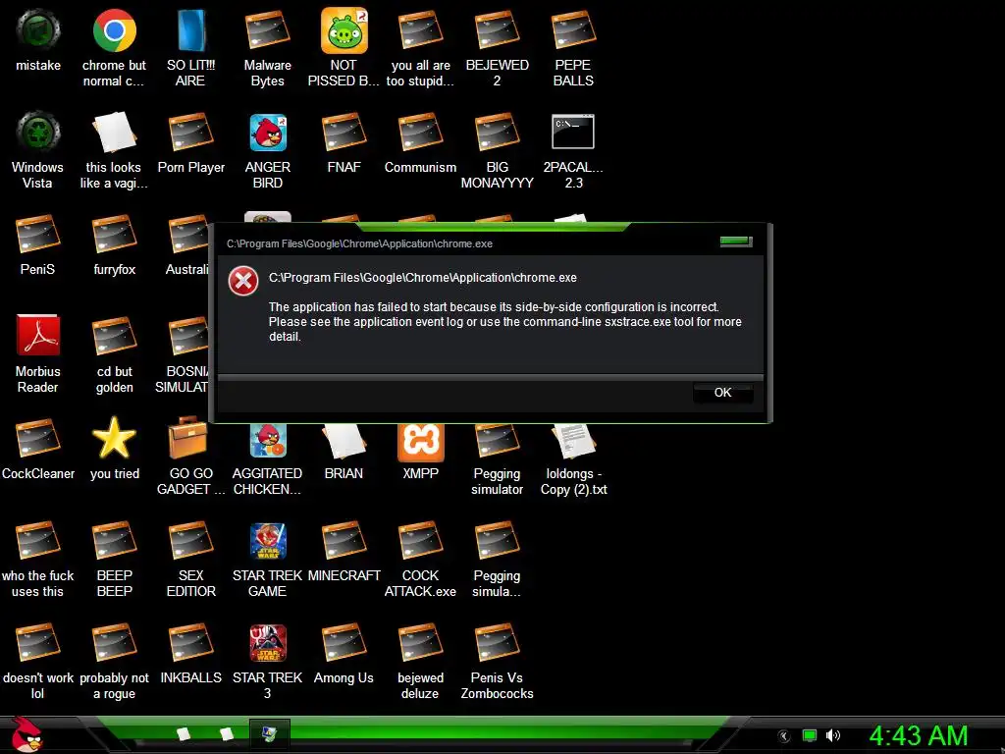Screen dimensions: 1005x754
Task: Select the PEPE BALLS desktop icon
Action: (573, 48)
